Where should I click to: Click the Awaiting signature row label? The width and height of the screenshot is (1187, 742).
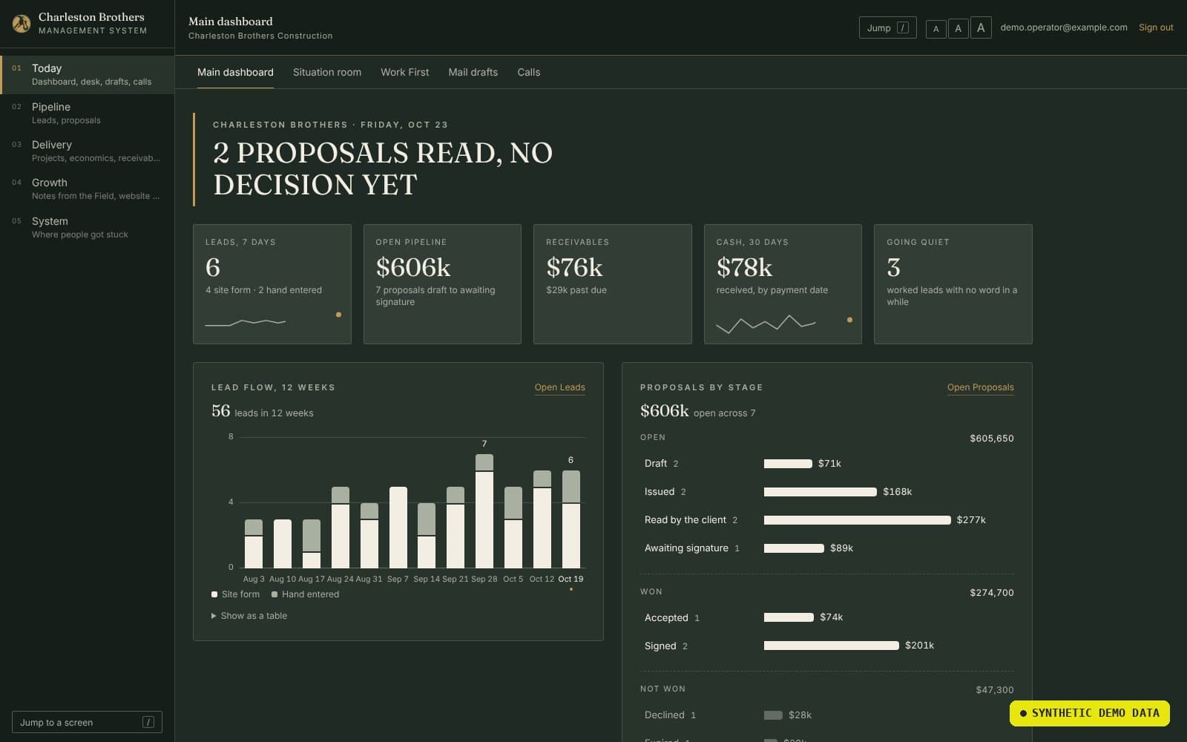click(686, 548)
